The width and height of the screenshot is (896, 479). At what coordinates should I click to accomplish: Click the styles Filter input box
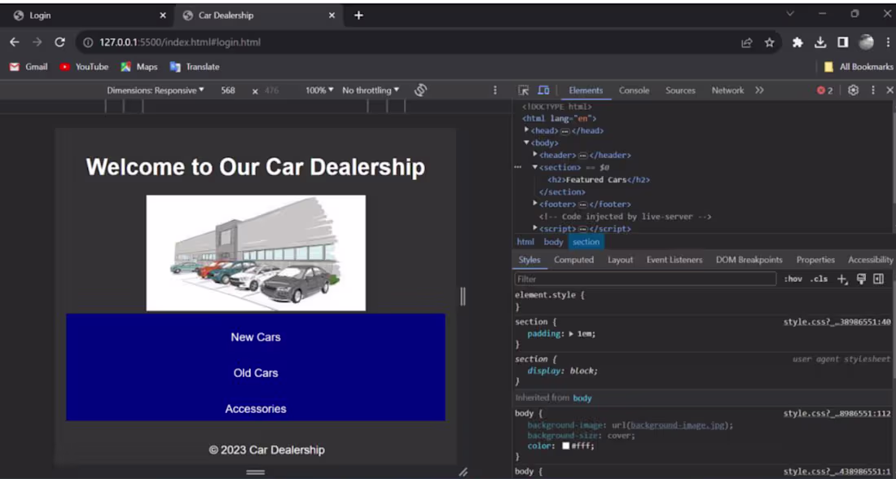tap(644, 279)
